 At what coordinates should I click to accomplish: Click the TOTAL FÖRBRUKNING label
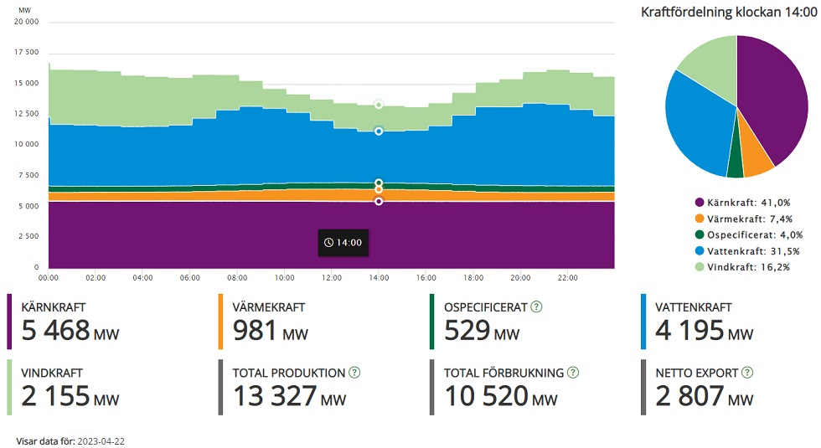tap(503, 373)
